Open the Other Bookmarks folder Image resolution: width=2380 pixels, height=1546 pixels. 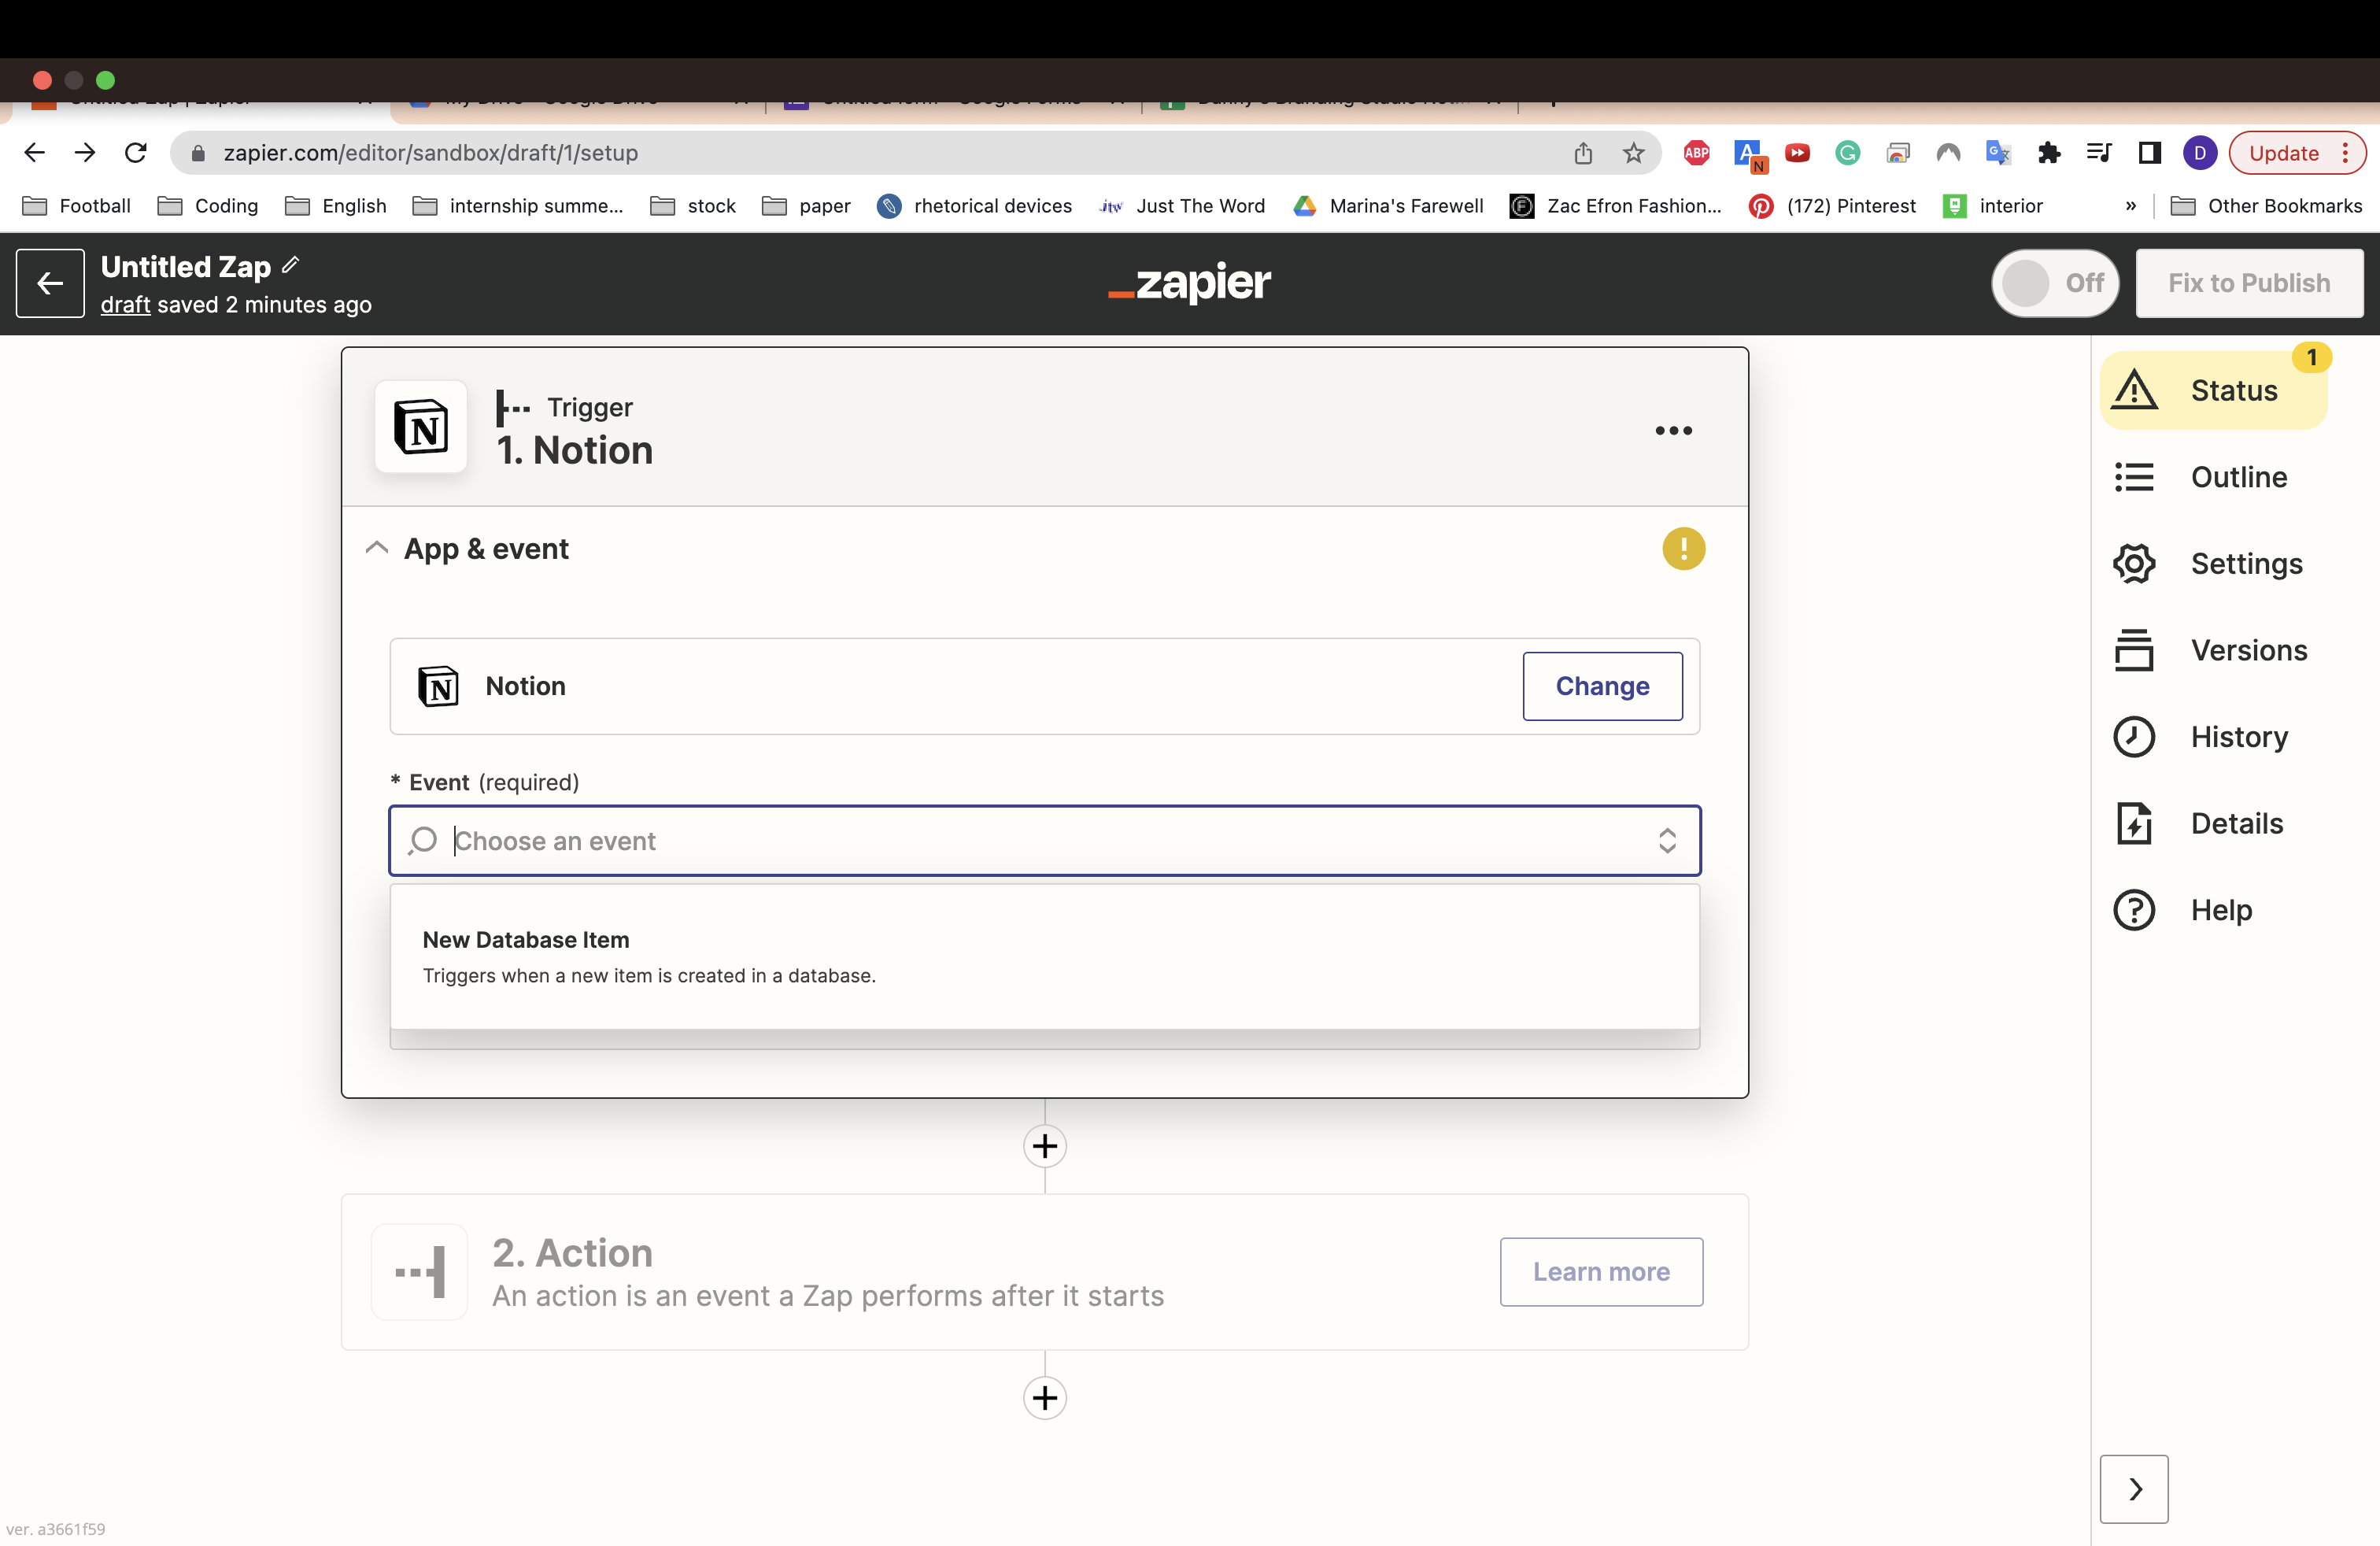pyautogui.click(x=2266, y=206)
